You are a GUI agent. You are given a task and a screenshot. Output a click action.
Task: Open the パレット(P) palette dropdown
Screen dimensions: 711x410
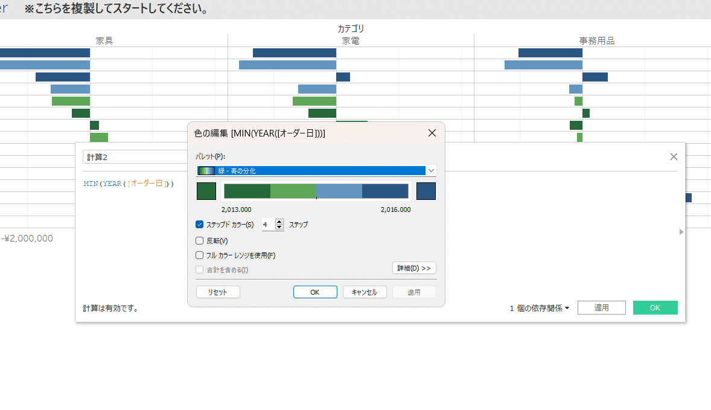tap(431, 170)
